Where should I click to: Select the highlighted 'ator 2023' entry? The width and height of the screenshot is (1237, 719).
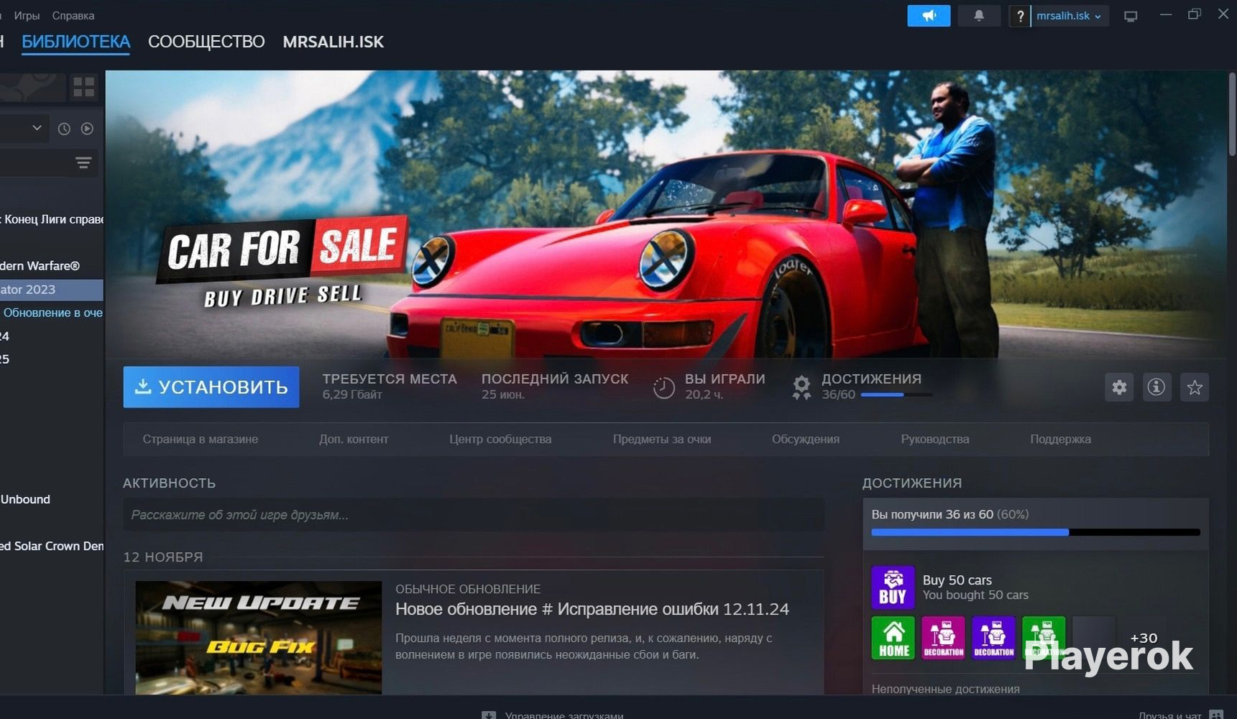[x=52, y=290]
